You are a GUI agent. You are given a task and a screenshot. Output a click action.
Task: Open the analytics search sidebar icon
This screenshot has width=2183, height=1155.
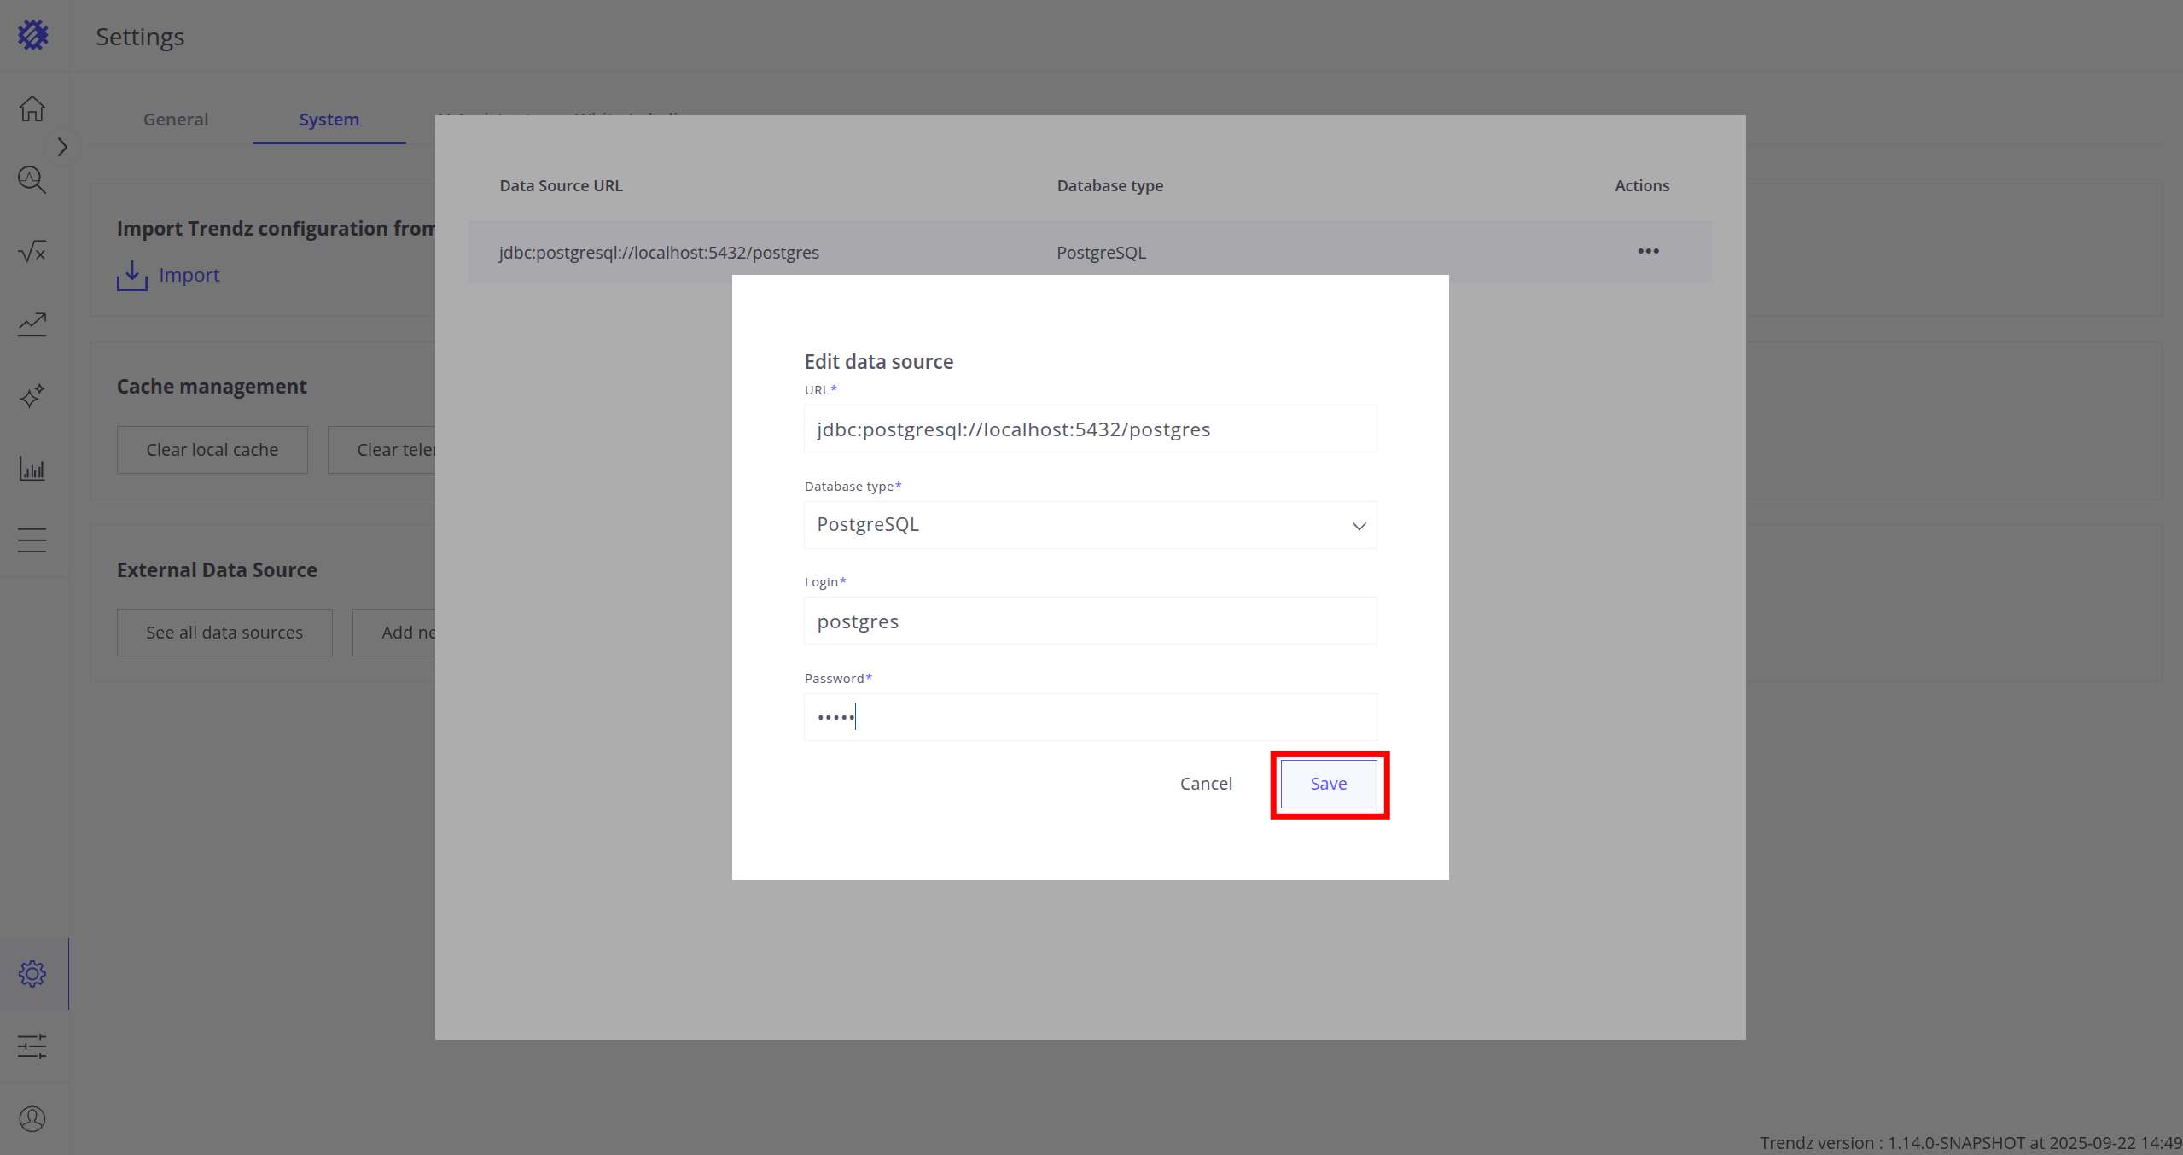click(x=32, y=180)
